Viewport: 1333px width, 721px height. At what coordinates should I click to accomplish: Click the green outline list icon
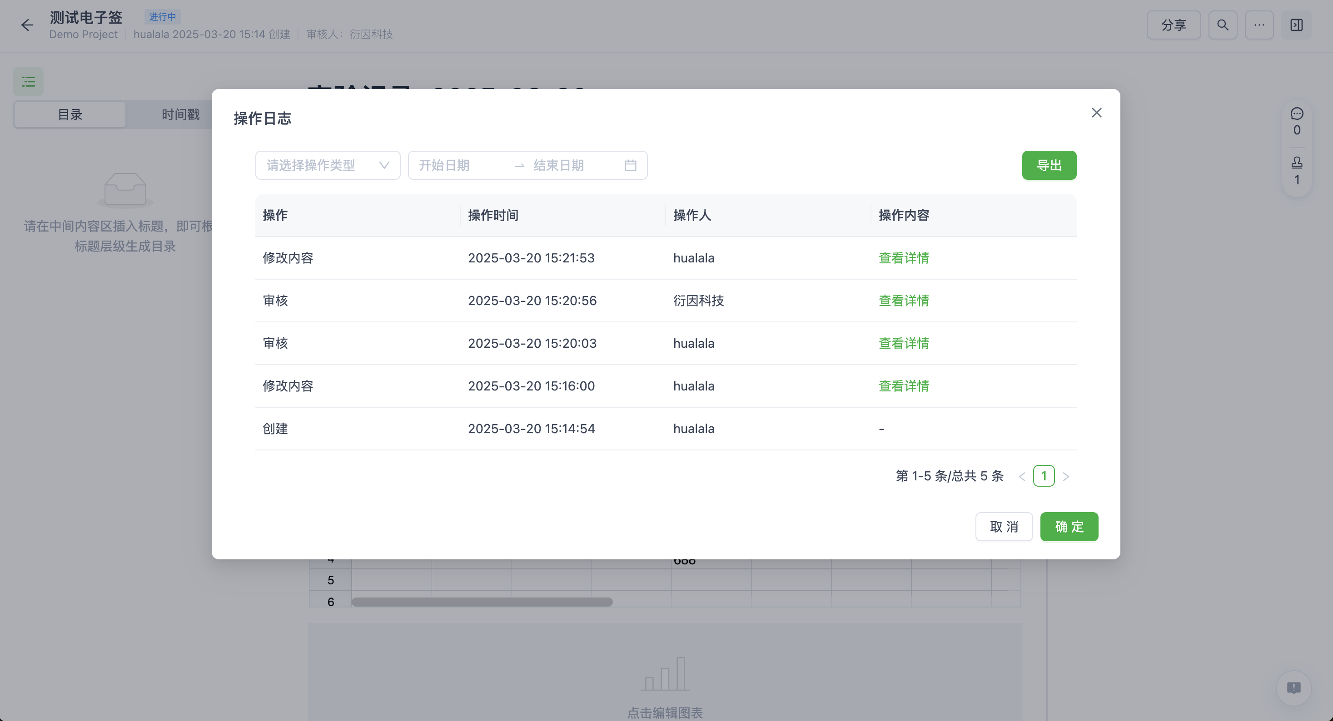tap(29, 82)
